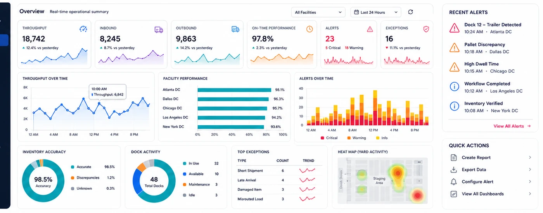Open the Configure Alert quick action
Viewport: 543px width, 213px height.
pos(491,182)
